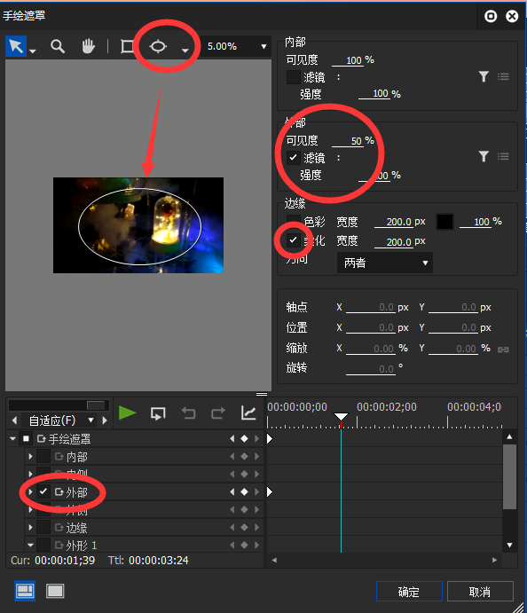
Task: Edit the 旋转 angle field
Action: 371,369
